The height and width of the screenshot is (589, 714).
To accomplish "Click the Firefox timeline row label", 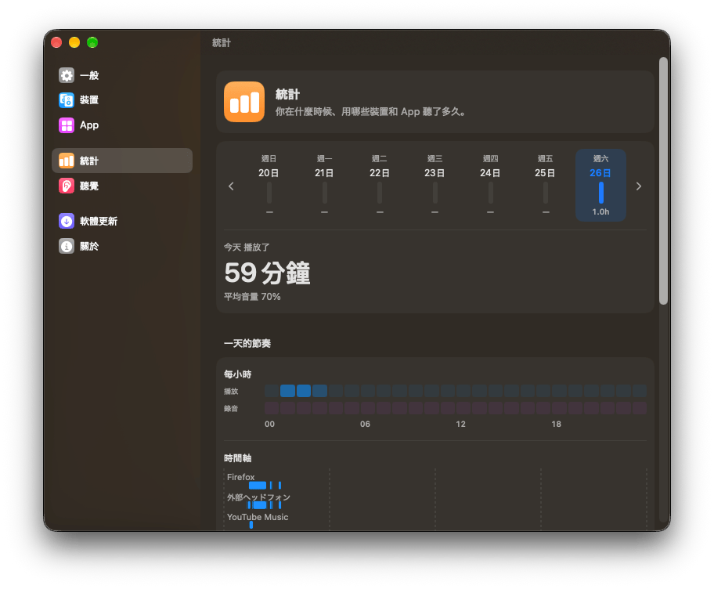I will [241, 476].
